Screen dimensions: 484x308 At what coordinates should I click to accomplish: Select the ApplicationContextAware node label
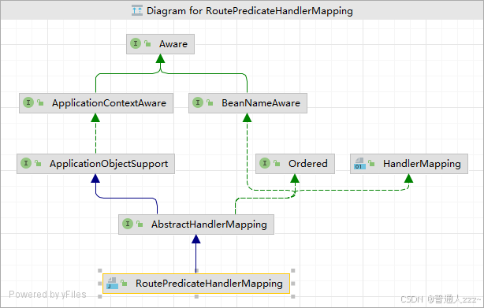click(x=109, y=103)
